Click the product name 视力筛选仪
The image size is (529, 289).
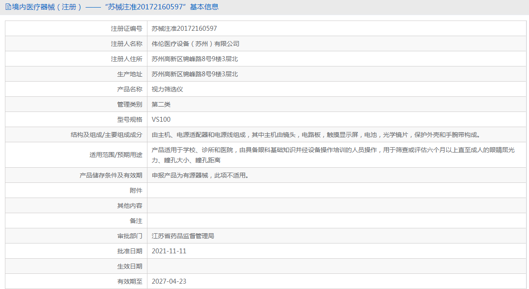coord(166,89)
